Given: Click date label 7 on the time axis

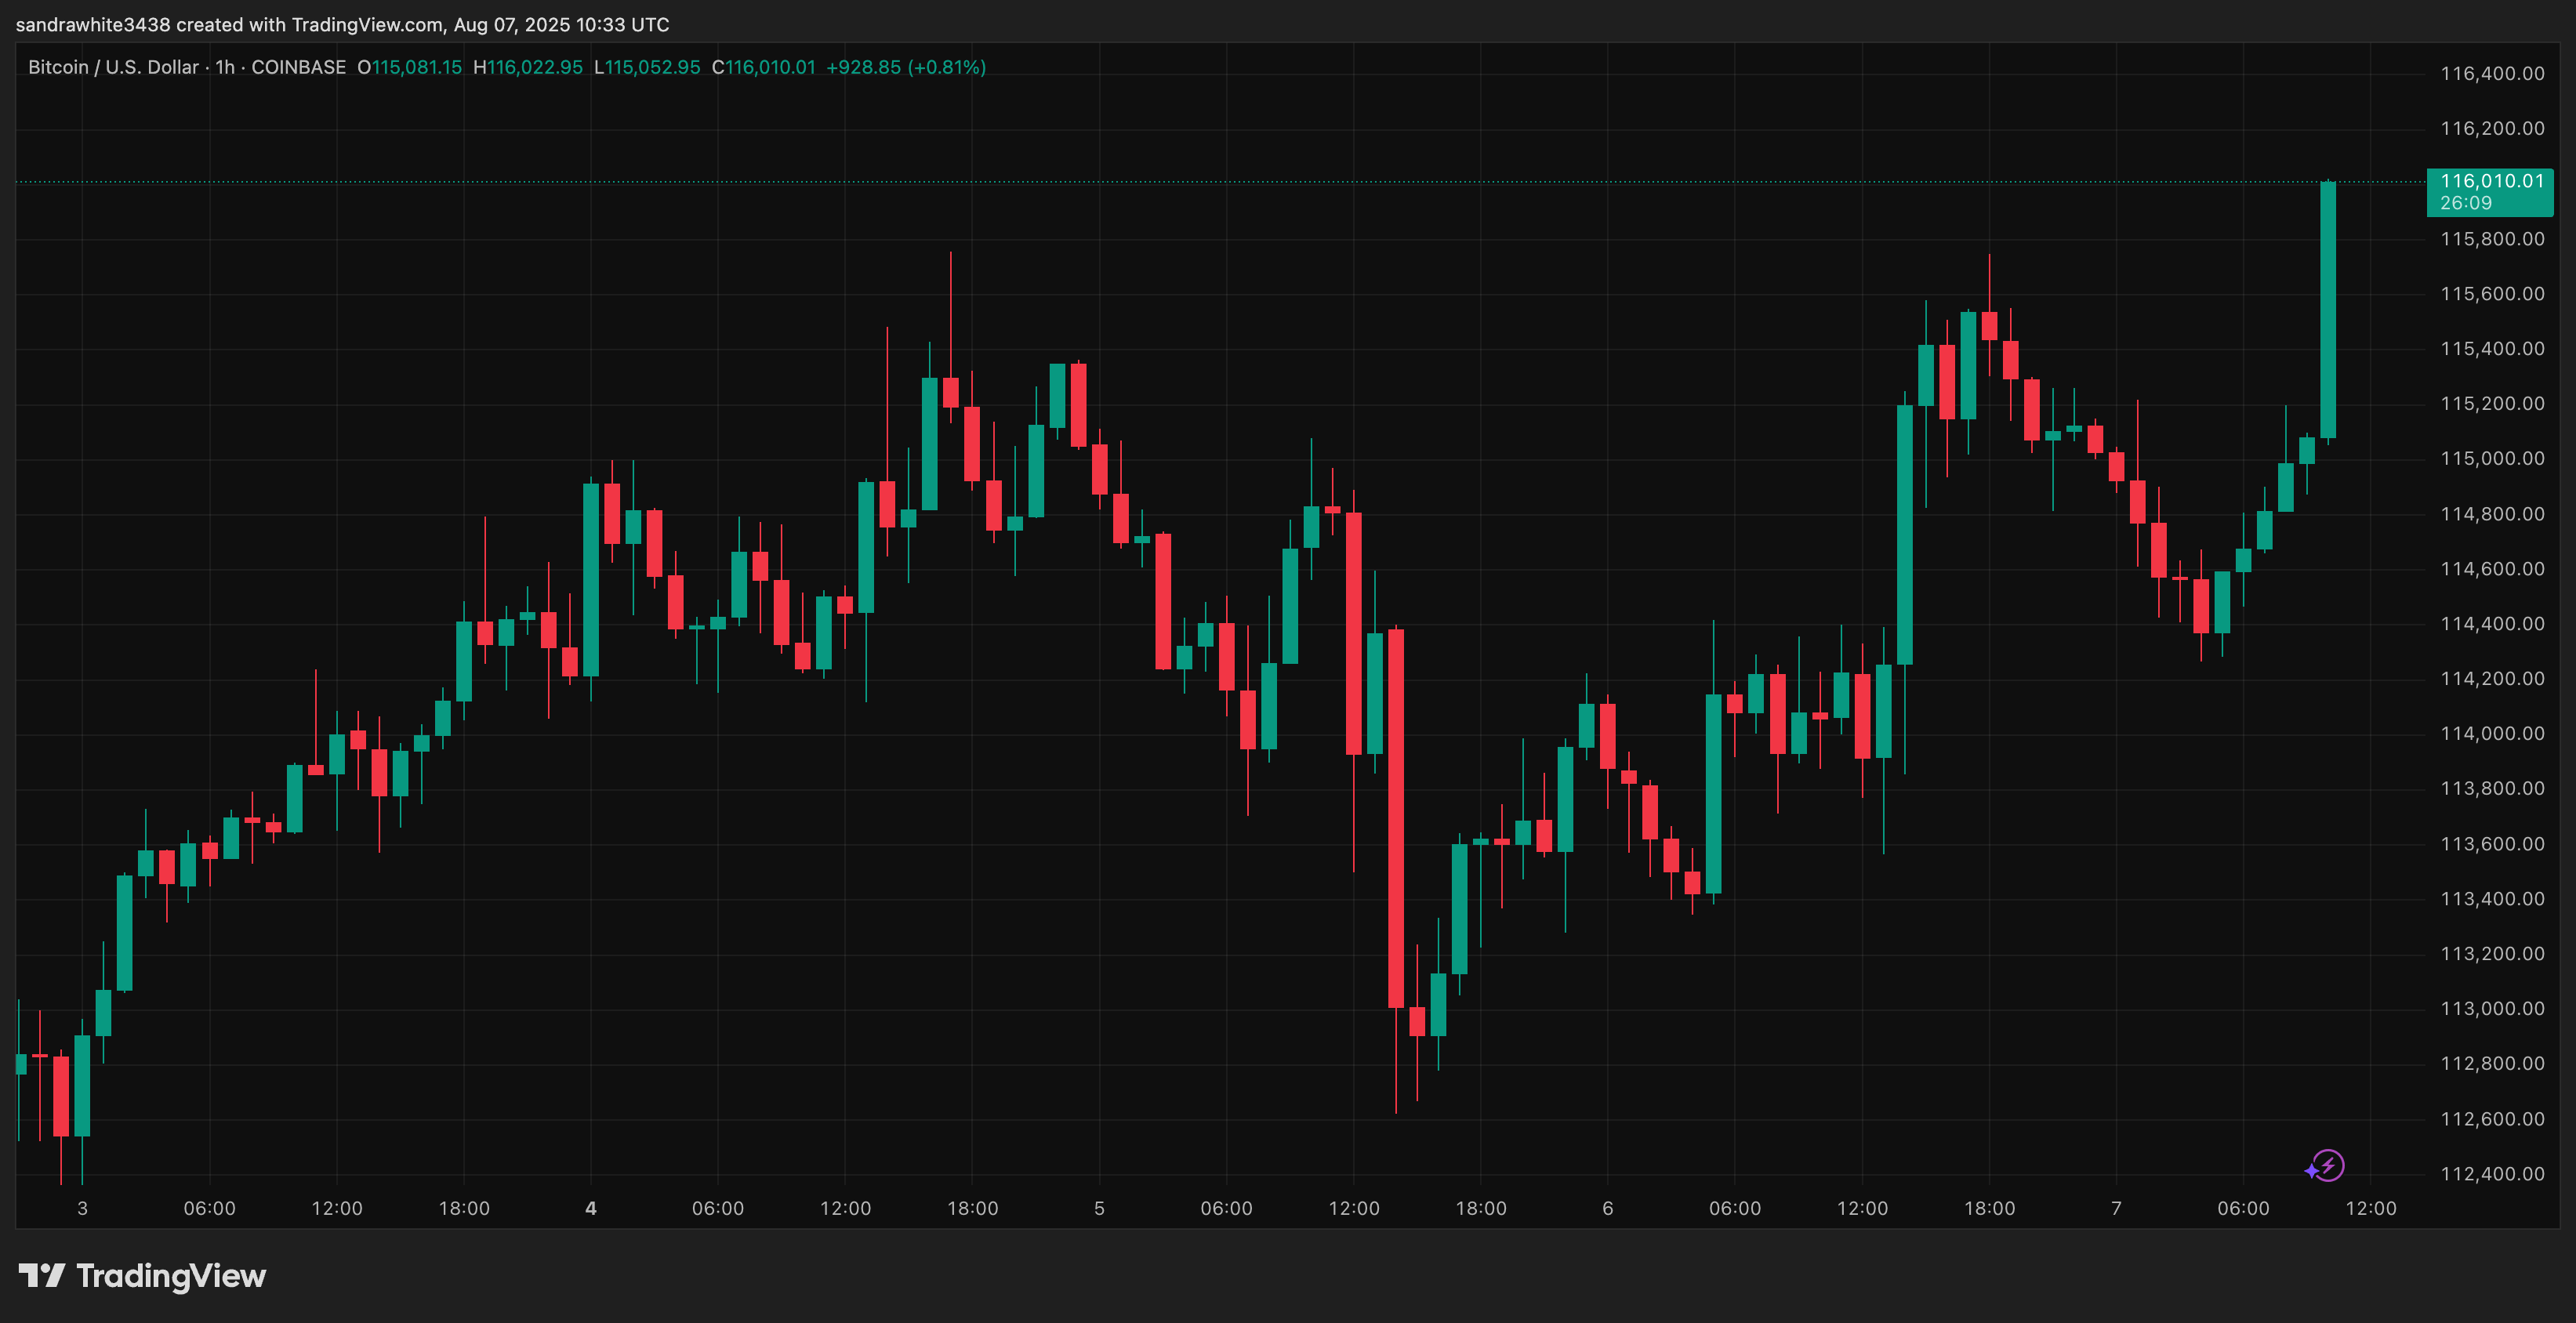Looking at the screenshot, I should 2116,1208.
